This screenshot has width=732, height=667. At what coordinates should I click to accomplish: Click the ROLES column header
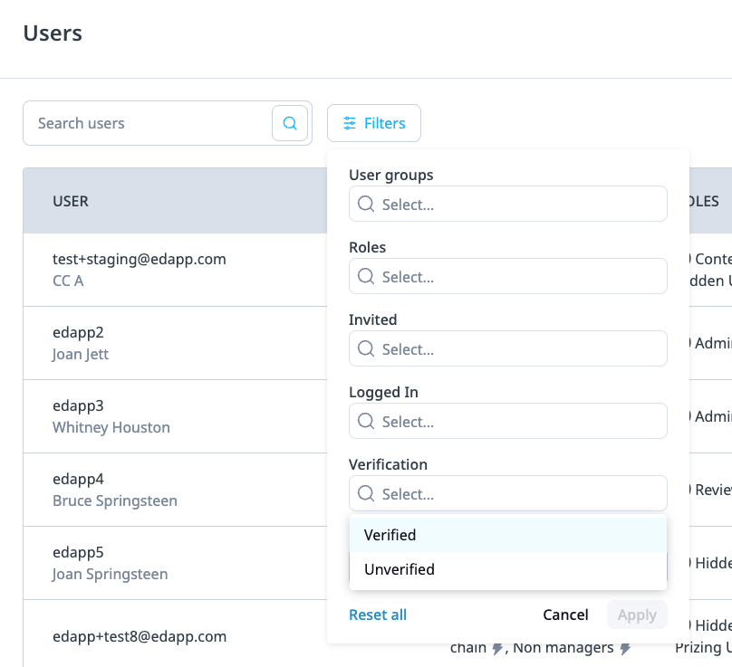coord(706,201)
